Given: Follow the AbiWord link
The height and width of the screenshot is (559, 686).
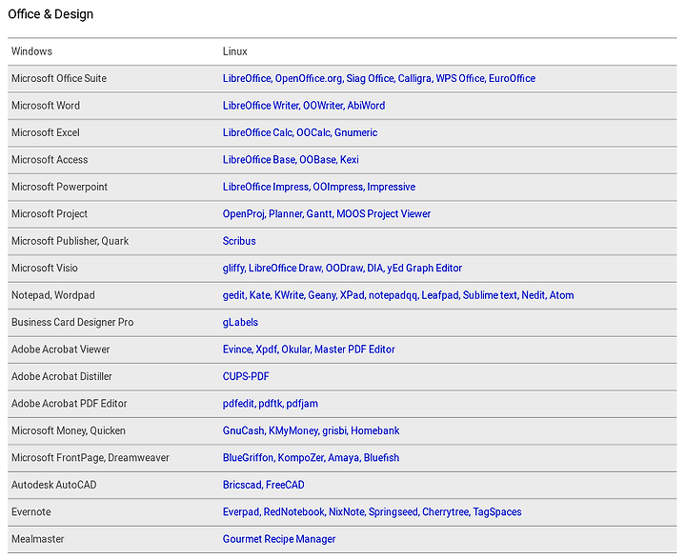Looking at the screenshot, I should tap(366, 106).
